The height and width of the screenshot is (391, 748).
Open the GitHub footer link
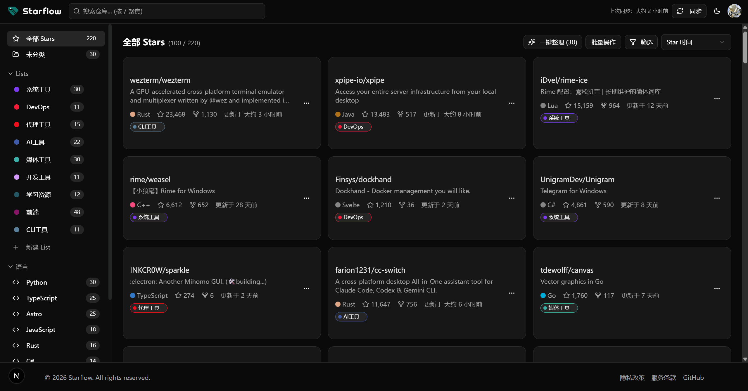pyautogui.click(x=693, y=378)
